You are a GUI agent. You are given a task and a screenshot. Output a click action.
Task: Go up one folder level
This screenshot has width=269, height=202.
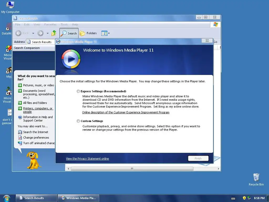coord(54,33)
